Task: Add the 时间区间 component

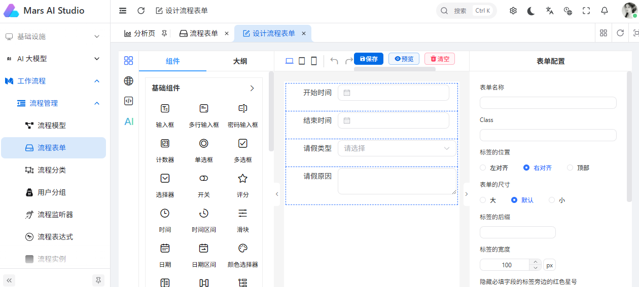Action: point(204,221)
